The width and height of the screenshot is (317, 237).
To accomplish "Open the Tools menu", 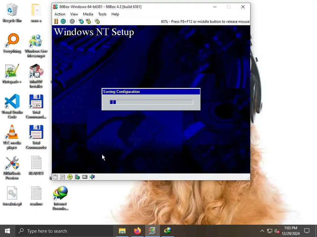I will click(102, 14).
